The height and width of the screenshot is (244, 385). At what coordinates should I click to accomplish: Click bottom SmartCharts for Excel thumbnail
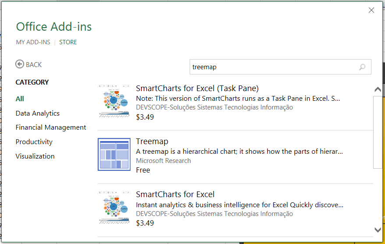[114, 207]
